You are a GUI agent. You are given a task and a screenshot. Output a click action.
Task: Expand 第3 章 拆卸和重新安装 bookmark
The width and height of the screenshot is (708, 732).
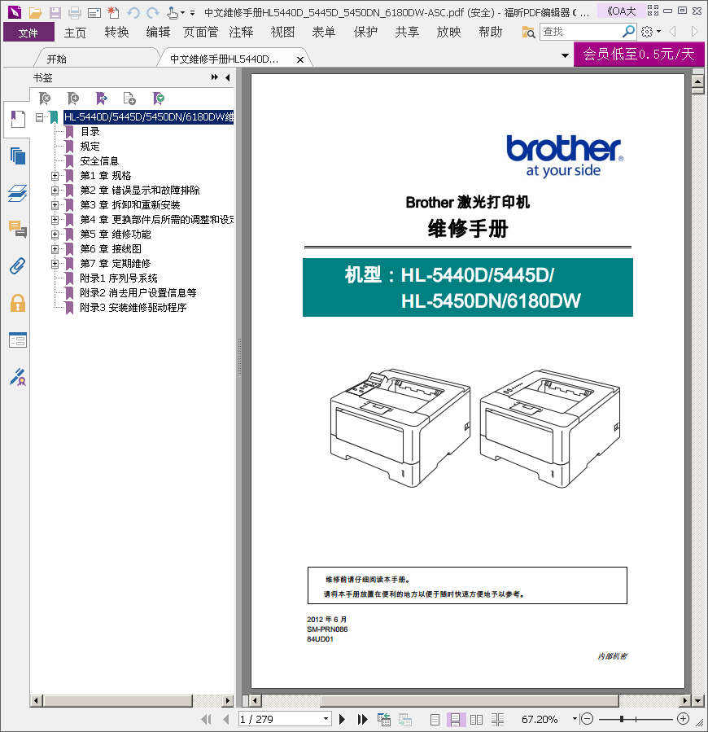pos(55,205)
